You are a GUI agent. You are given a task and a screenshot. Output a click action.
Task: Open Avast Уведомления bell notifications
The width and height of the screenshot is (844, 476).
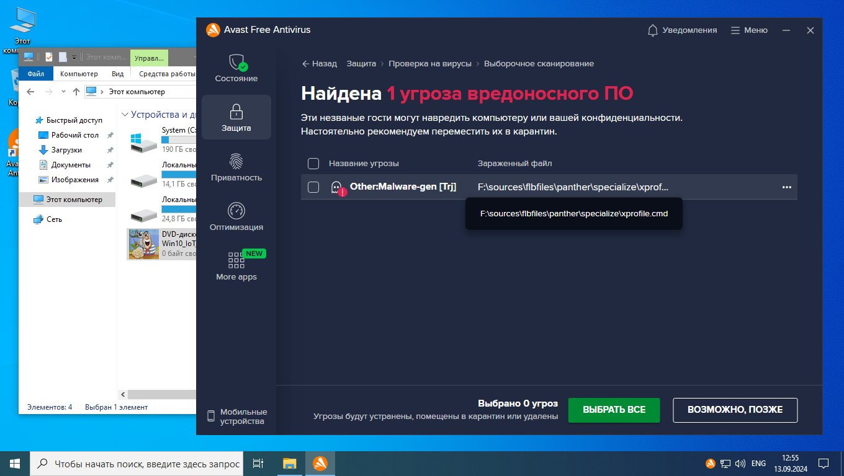tap(682, 30)
